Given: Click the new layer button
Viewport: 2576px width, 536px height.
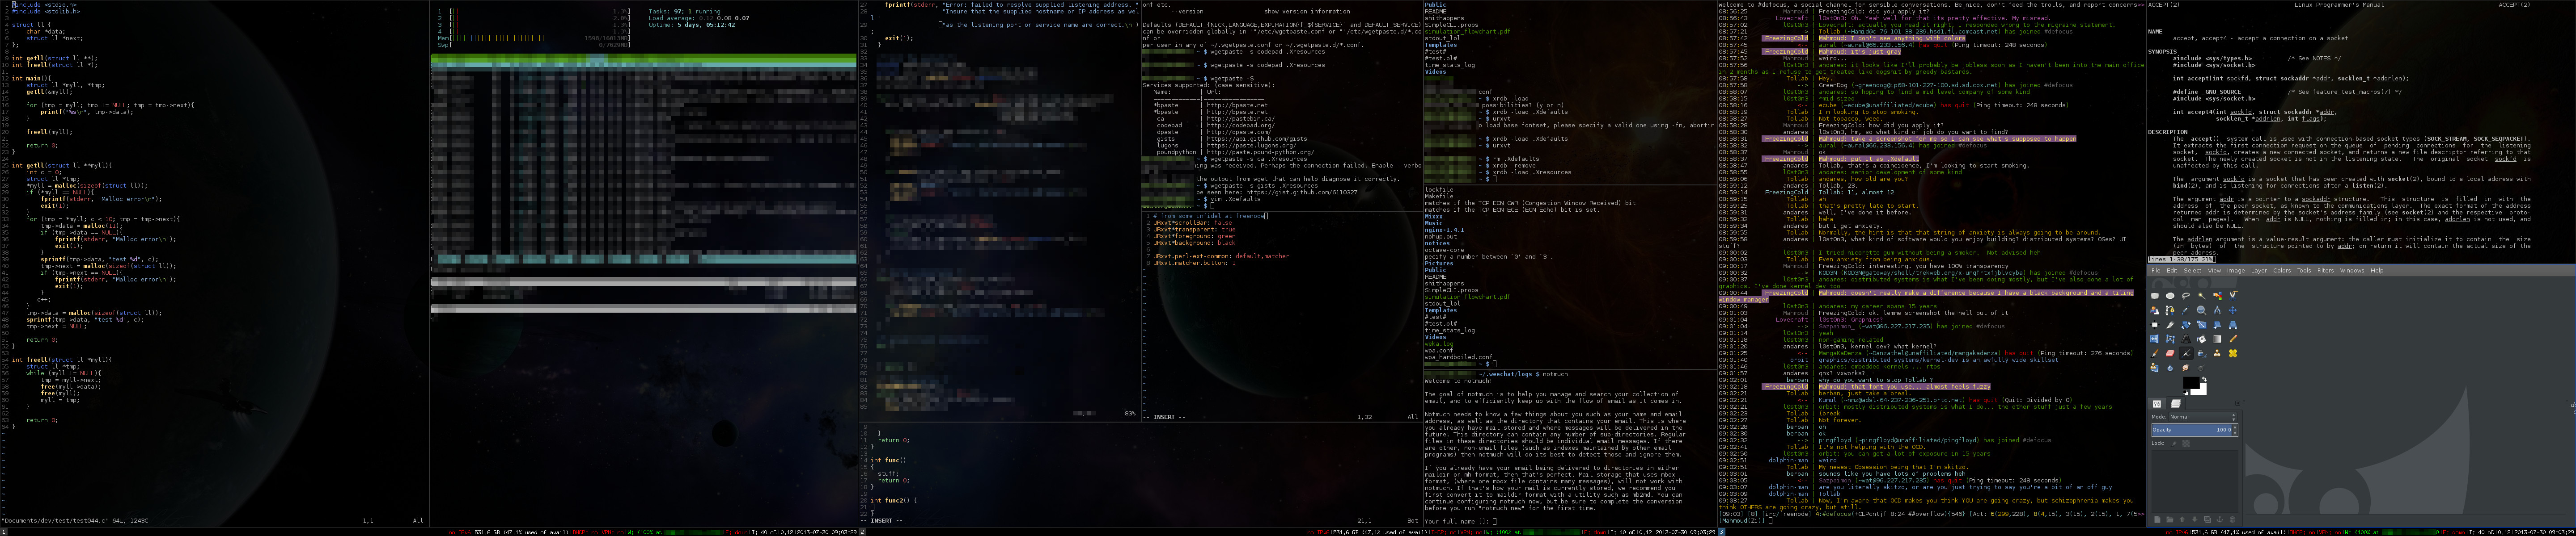Looking at the screenshot, I should click(2158, 519).
